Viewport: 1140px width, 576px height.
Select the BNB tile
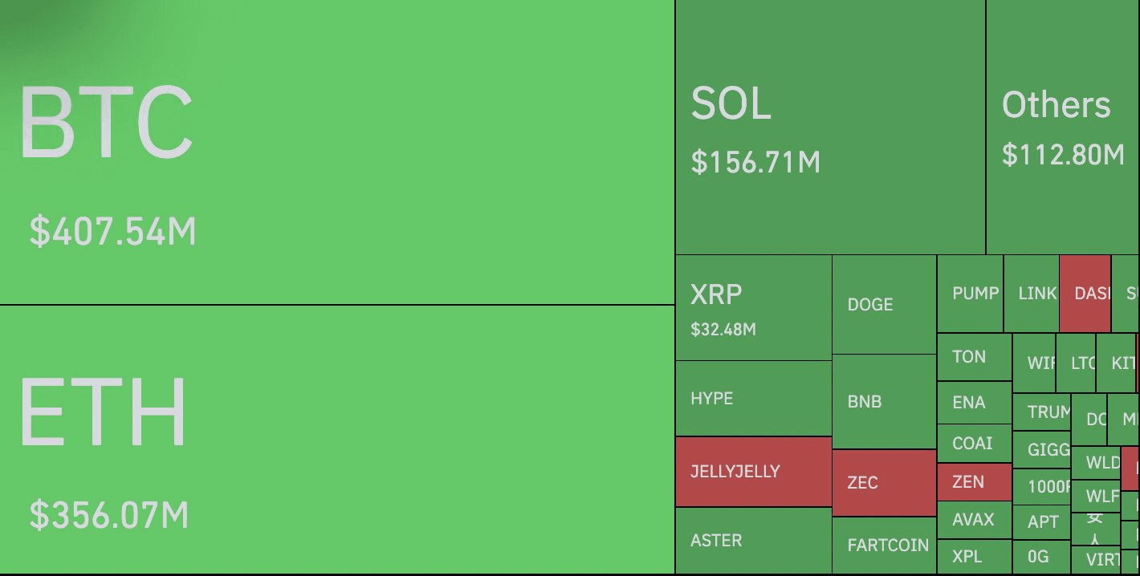(x=884, y=401)
